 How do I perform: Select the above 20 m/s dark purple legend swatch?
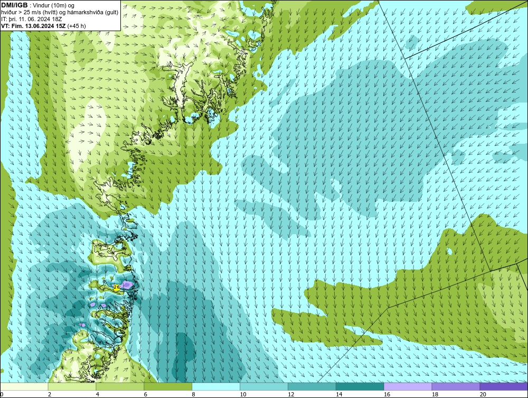pos(504,386)
